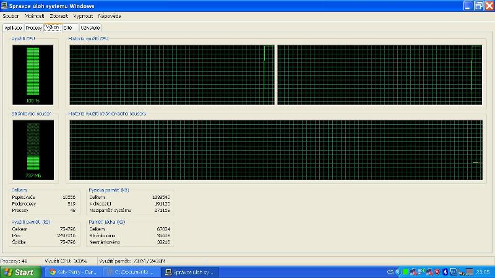This screenshot has height=278, width=495.
Task: Expand hidden tray icons with the arrow
Action: (398, 272)
